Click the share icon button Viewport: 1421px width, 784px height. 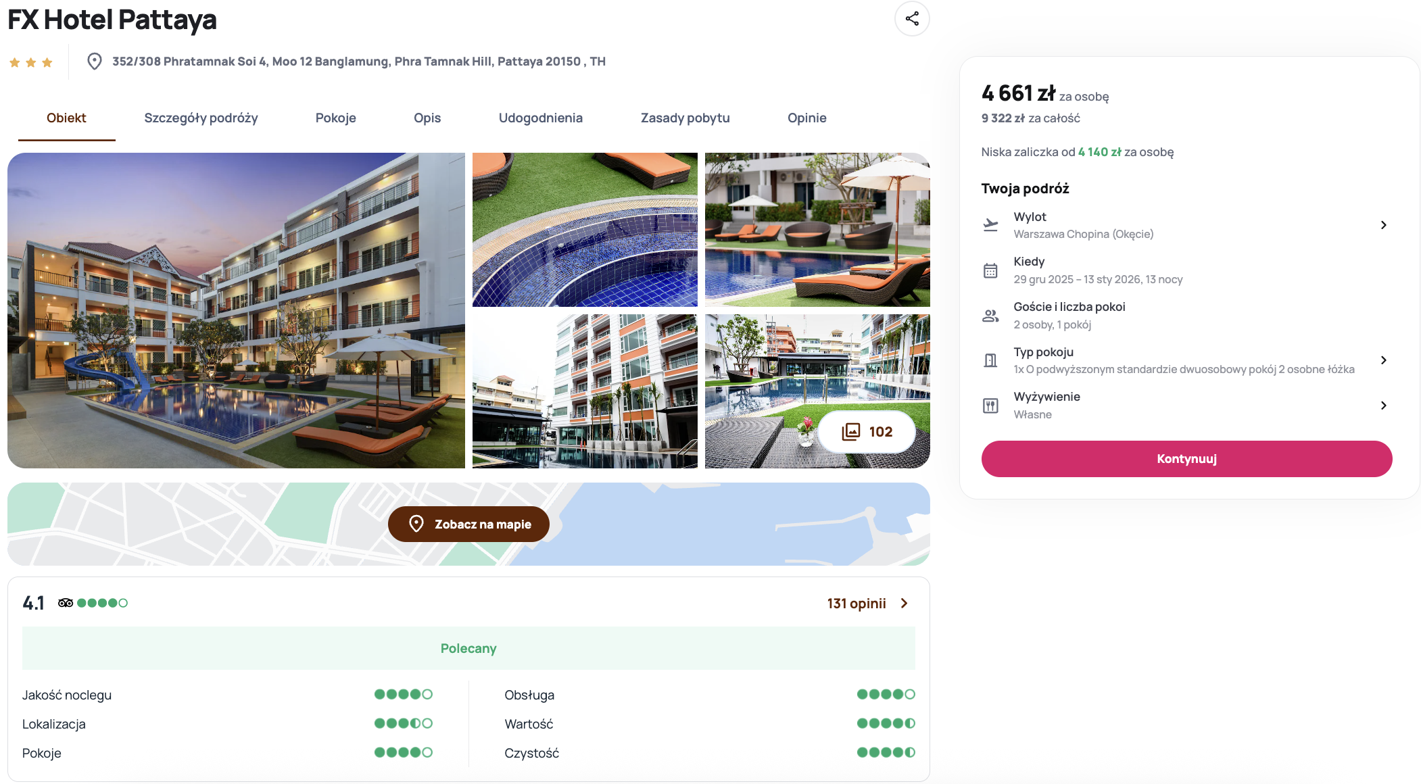(912, 19)
